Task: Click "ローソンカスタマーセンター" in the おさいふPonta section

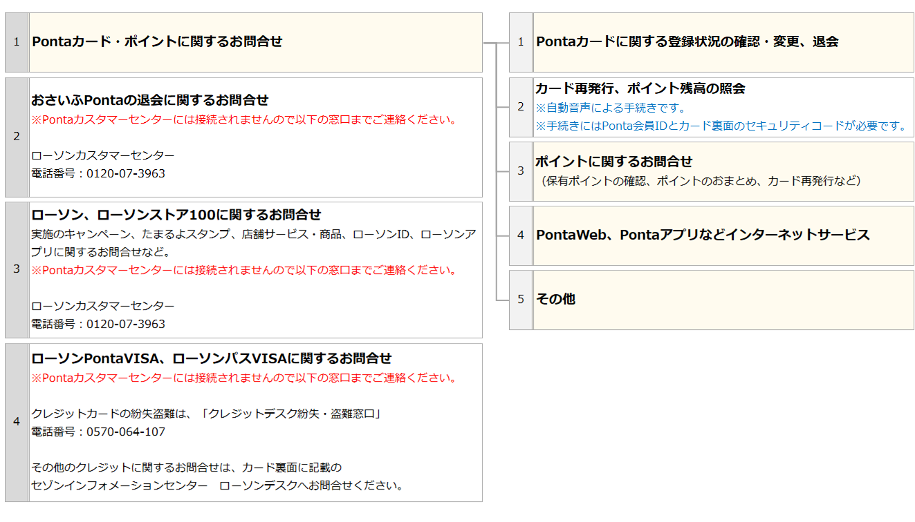Action: point(103,155)
